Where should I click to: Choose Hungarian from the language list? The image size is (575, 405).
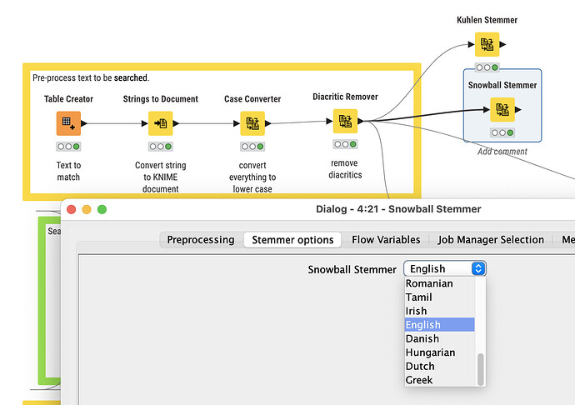[x=440, y=352]
